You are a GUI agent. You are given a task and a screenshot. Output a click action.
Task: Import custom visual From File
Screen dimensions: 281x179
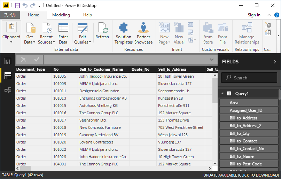(x=223, y=33)
